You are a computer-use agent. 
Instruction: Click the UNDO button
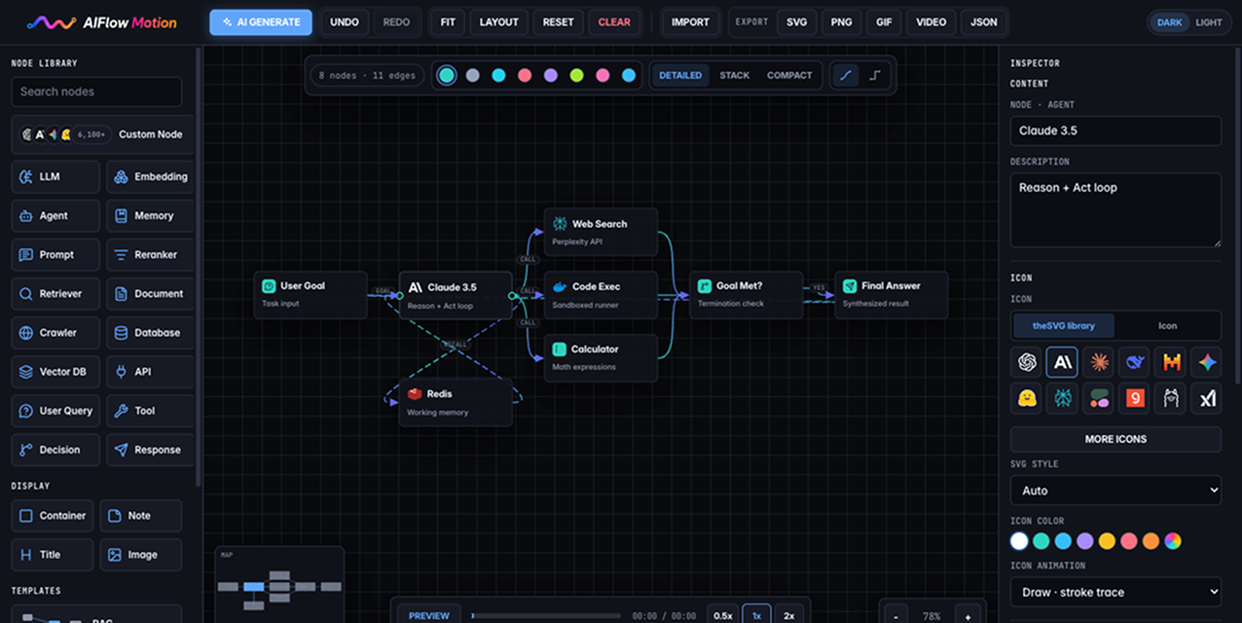click(x=345, y=22)
